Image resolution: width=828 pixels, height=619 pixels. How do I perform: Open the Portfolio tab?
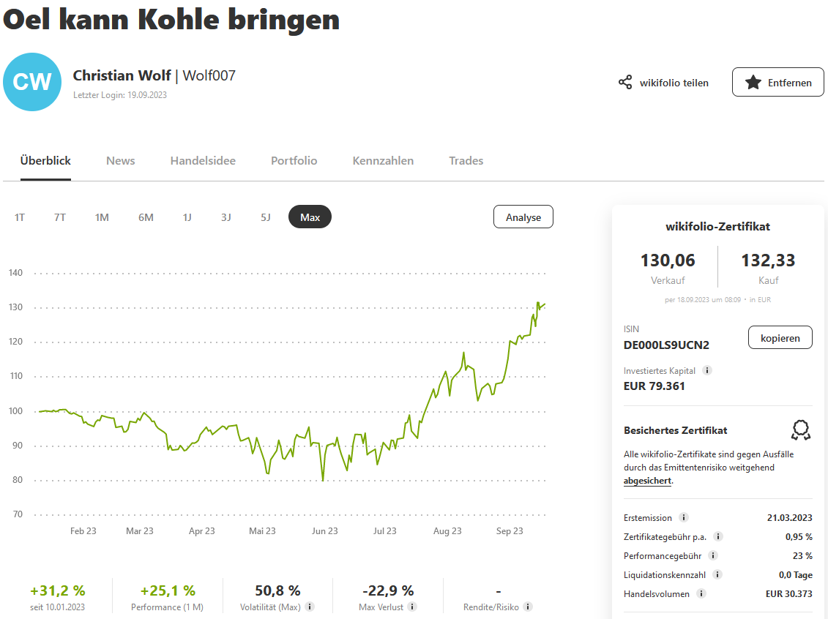pos(294,161)
